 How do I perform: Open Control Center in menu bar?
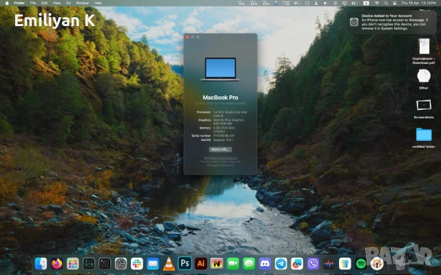coord(395,3)
